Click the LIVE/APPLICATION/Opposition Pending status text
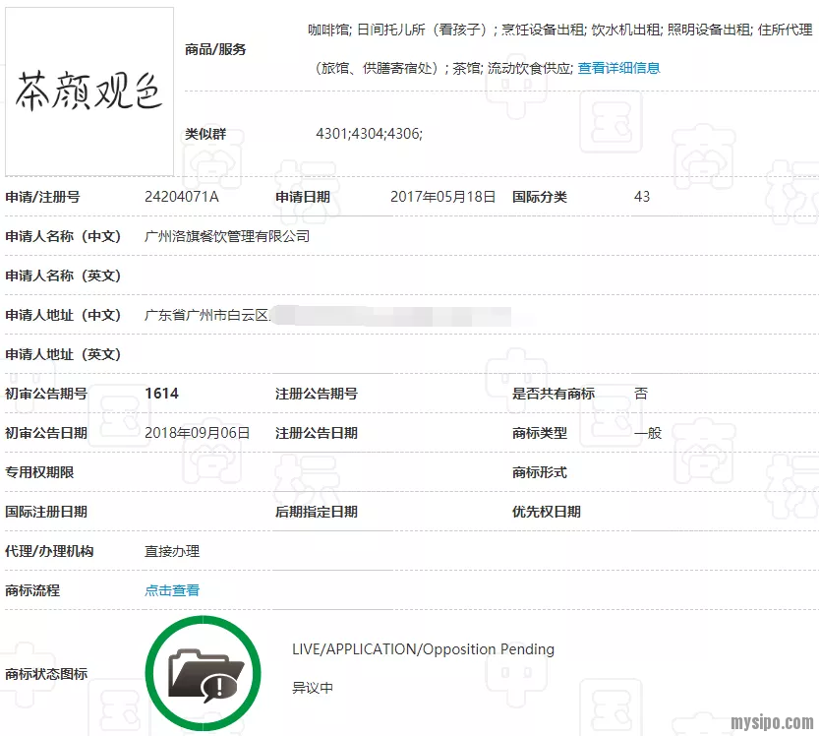Viewport: 819px width, 736px height. coord(423,649)
